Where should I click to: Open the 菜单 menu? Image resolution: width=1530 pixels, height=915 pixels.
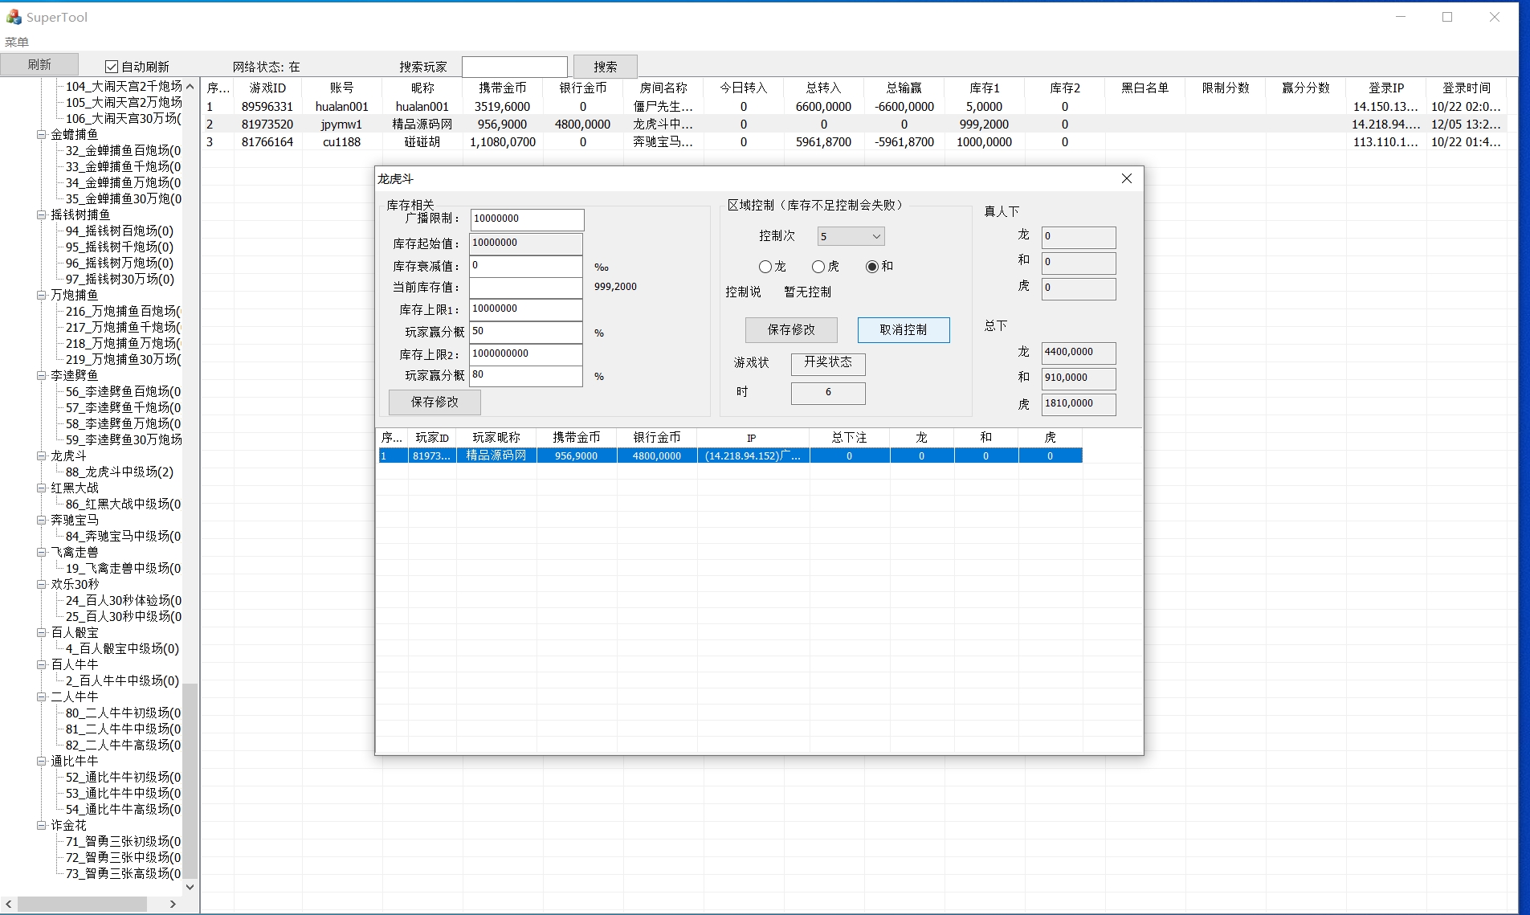click(17, 42)
